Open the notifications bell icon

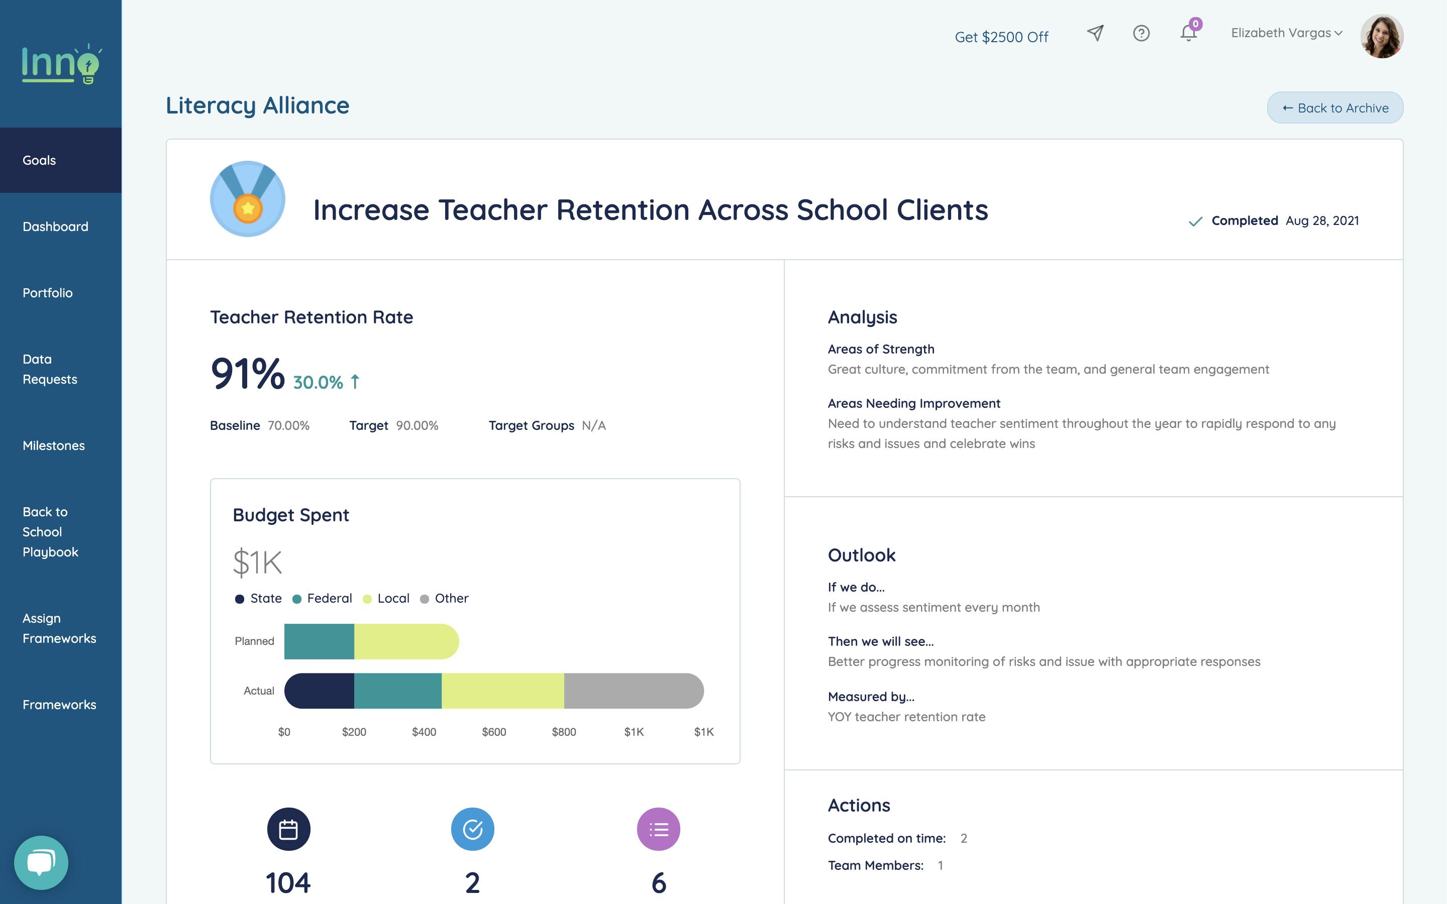pos(1188,34)
